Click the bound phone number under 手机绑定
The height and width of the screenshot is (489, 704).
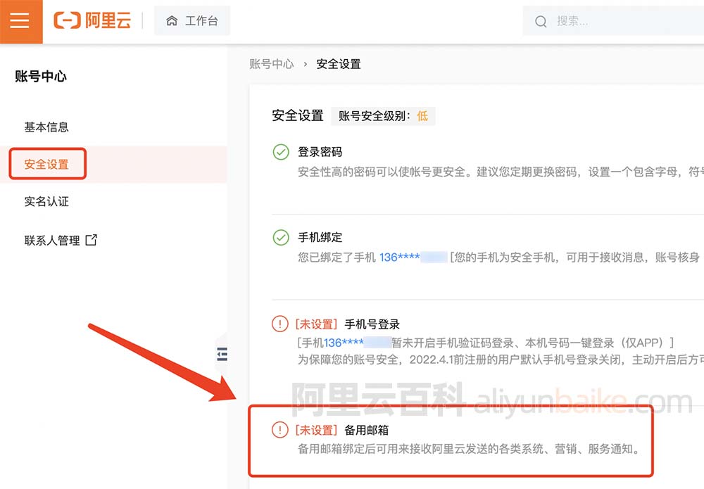pyautogui.click(x=413, y=258)
